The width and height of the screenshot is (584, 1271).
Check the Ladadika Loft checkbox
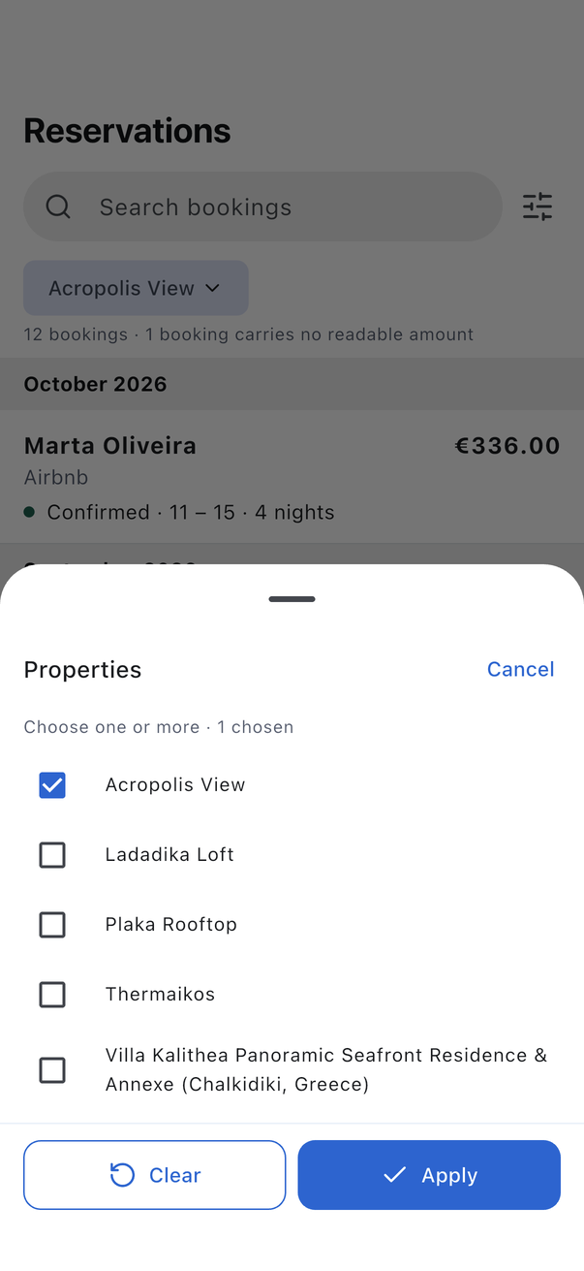pyautogui.click(x=52, y=855)
